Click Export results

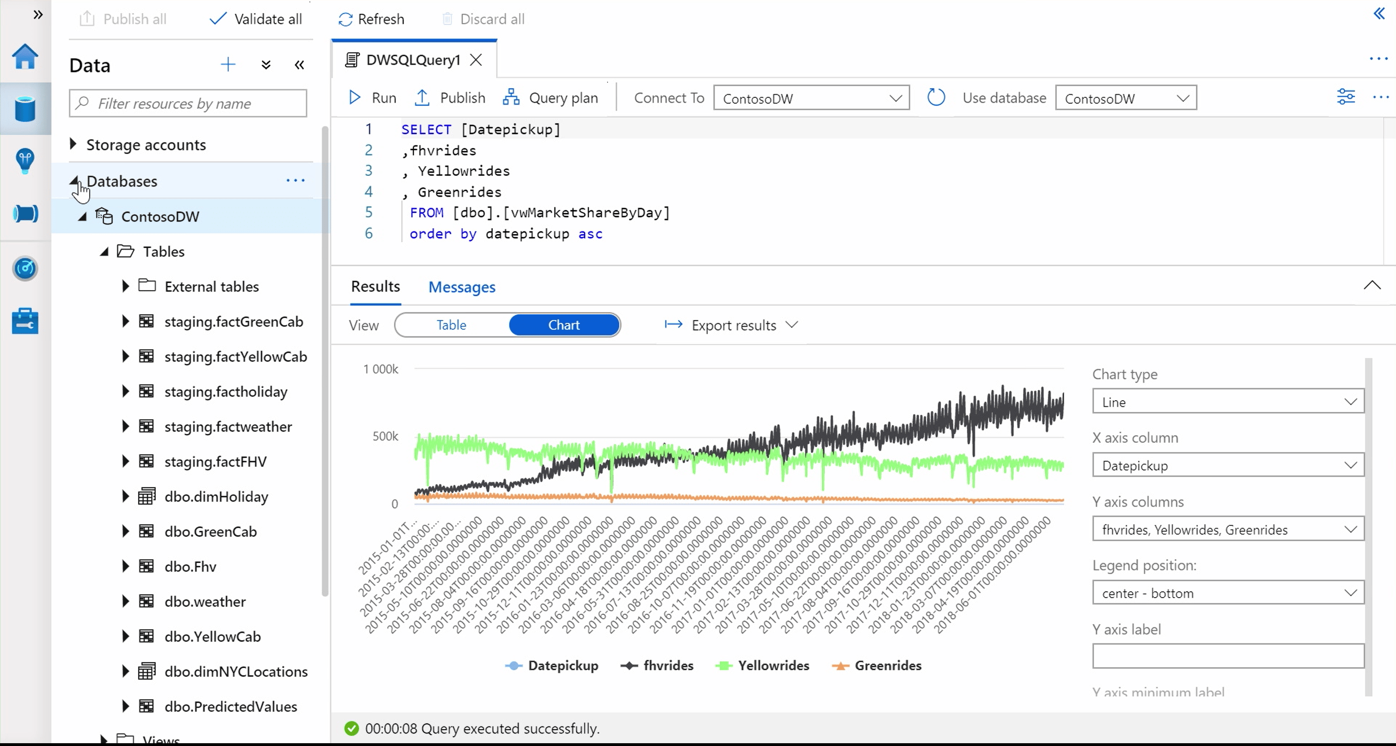click(x=734, y=325)
